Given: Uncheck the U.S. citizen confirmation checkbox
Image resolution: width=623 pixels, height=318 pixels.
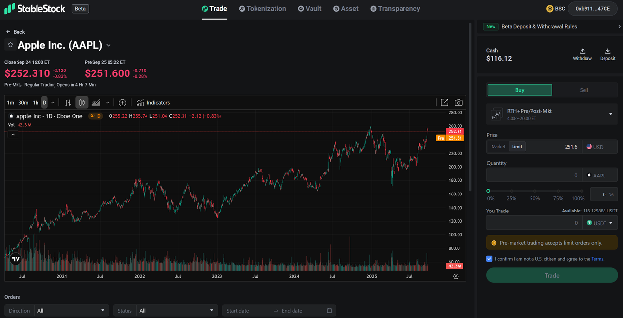Looking at the screenshot, I should point(489,259).
